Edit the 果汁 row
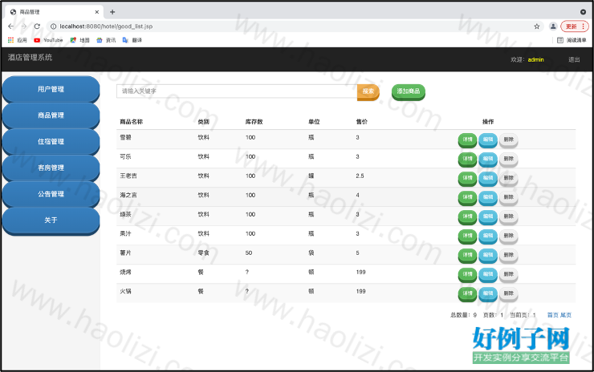594x372 pixels. (488, 237)
